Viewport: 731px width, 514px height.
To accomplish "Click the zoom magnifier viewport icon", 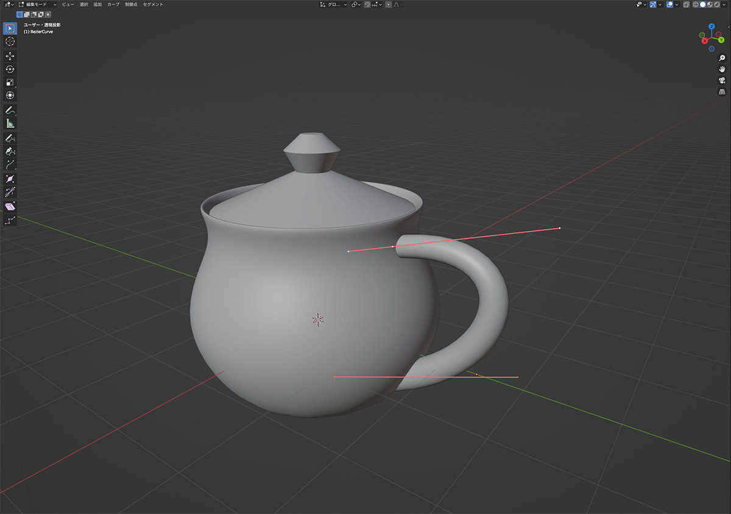I will 722,58.
